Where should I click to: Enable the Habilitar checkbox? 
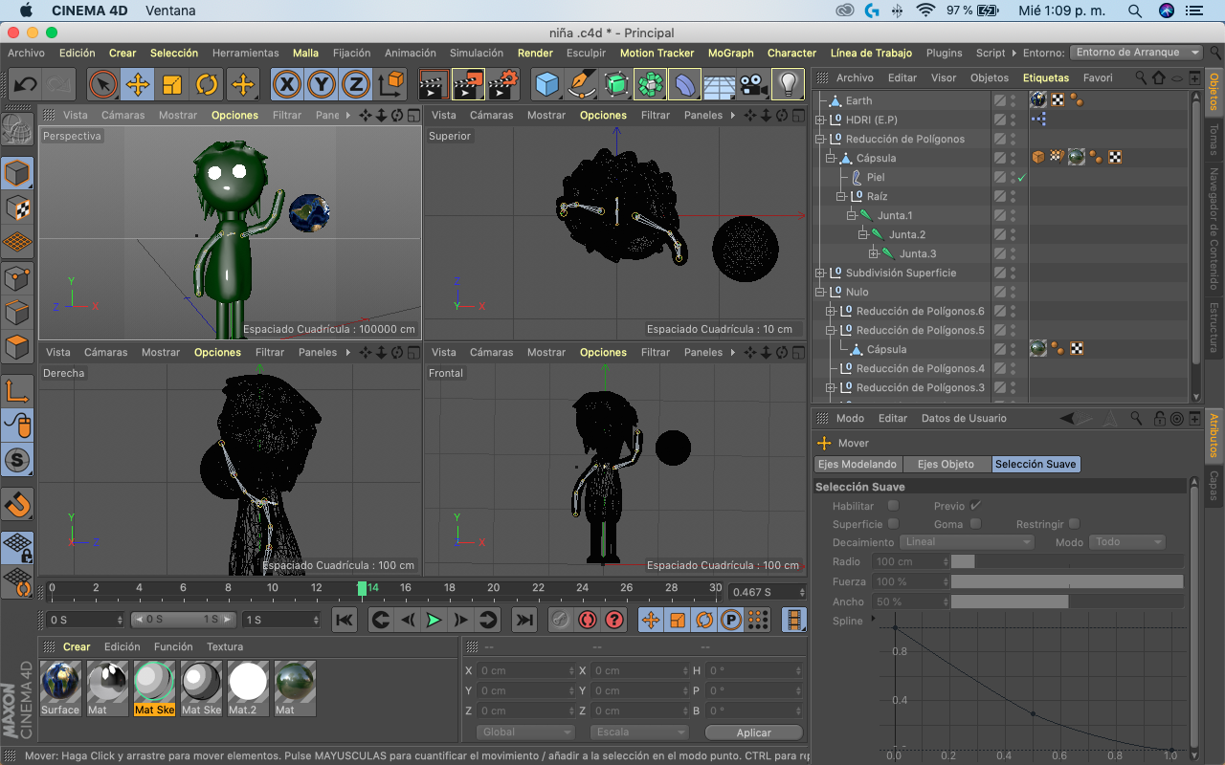[x=893, y=505]
